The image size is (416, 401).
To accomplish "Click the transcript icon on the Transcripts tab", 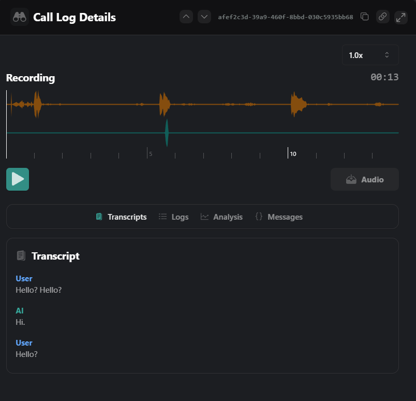I will pyautogui.click(x=99, y=217).
